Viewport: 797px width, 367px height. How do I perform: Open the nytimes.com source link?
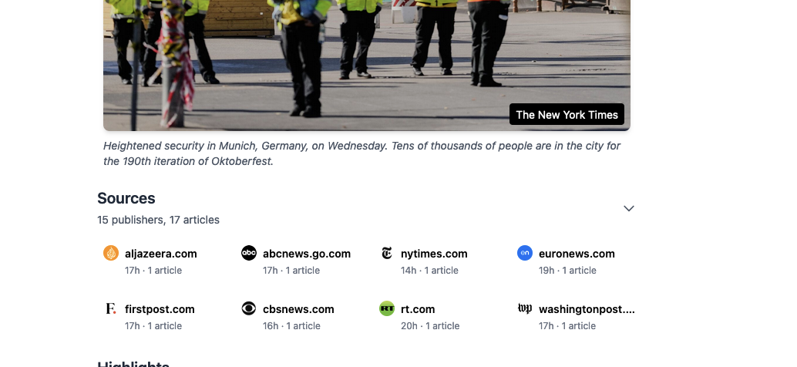tap(434, 254)
